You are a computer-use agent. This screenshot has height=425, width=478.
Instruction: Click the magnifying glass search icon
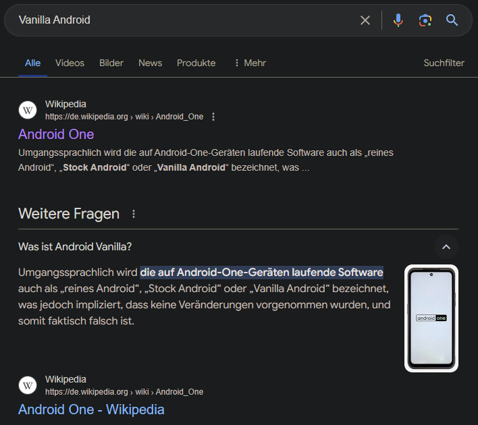[452, 20]
